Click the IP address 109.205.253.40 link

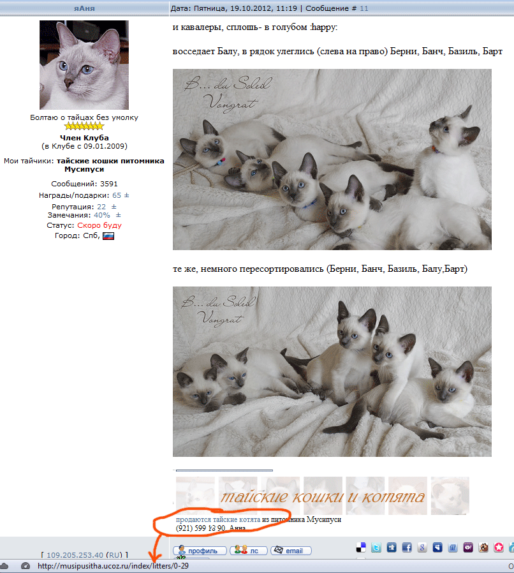coord(75,554)
